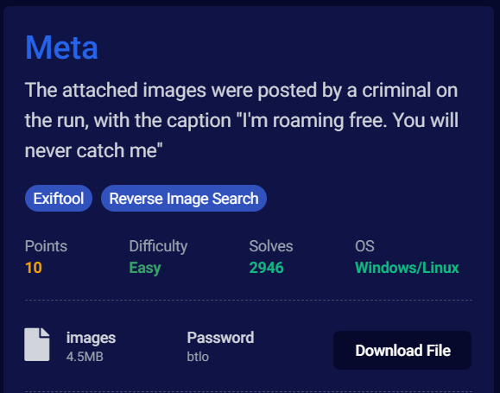Click the Easy difficulty value
Image resolution: width=500 pixels, height=393 pixels.
point(145,268)
